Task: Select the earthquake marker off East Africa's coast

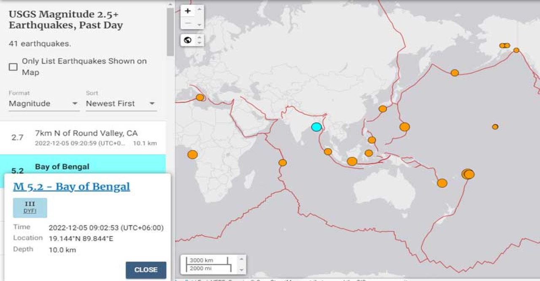Action: (x=283, y=163)
